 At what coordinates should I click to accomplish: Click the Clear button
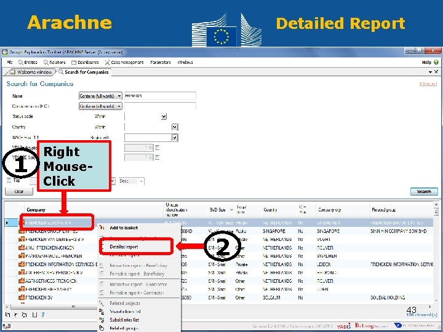[19, 191]
